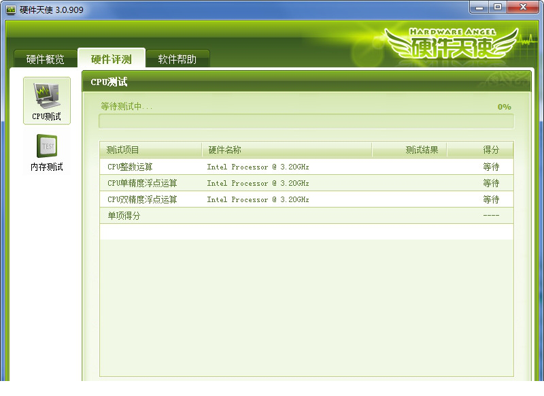Click the 测试项目 column header
The width and height of the screenshot is (544, 396).
151,150
